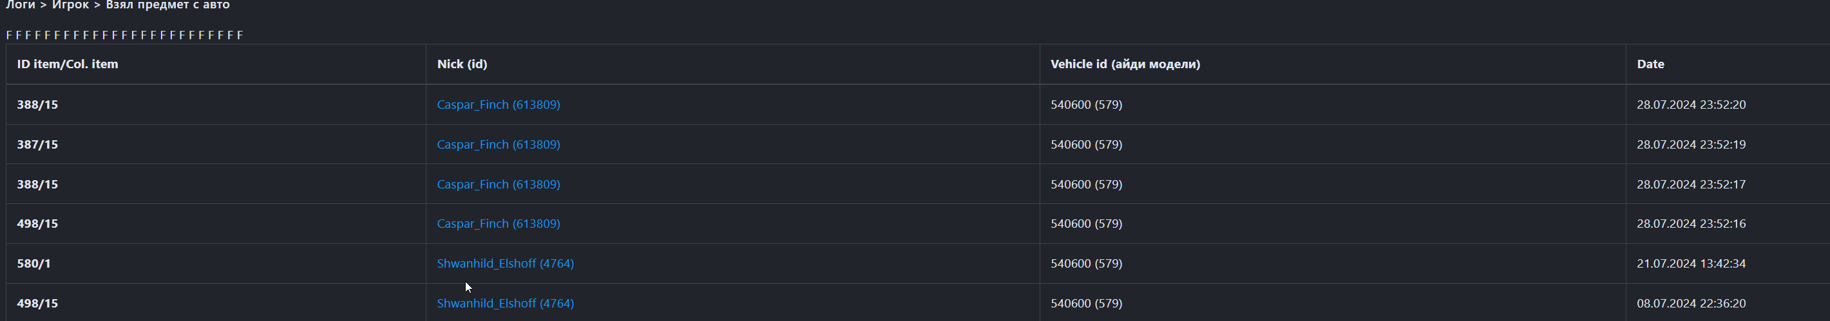Open Shwanhild_Elshoff link dated 08.07.2024

pyautogui.click(x=505, y=303)
